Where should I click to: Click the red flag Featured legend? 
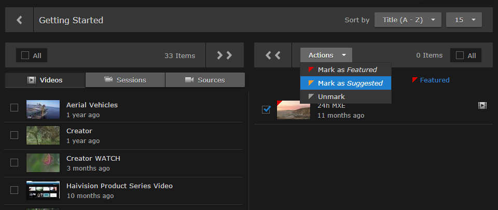coord(431,80)
